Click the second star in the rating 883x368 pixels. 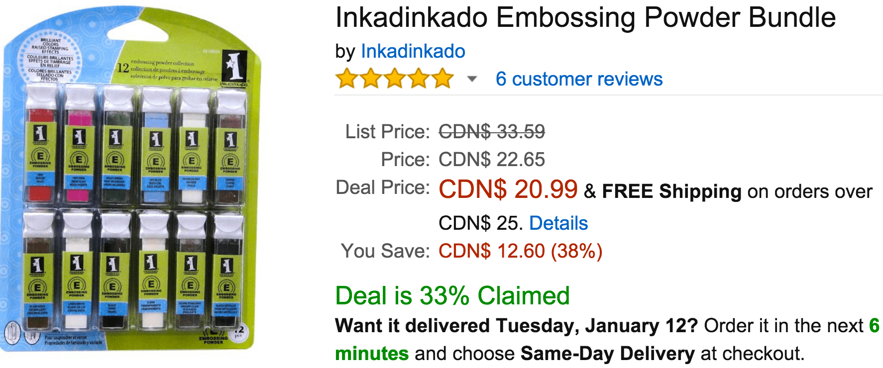pos(371,79)
